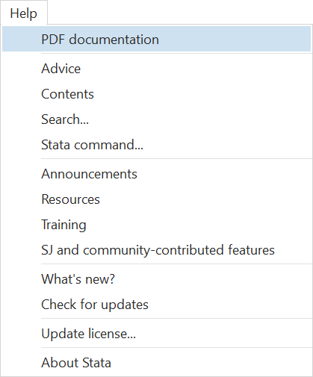Launch Stata's PDF documentation viewer
The width and height of the screenshot is (313, 377).
[156, 39]
